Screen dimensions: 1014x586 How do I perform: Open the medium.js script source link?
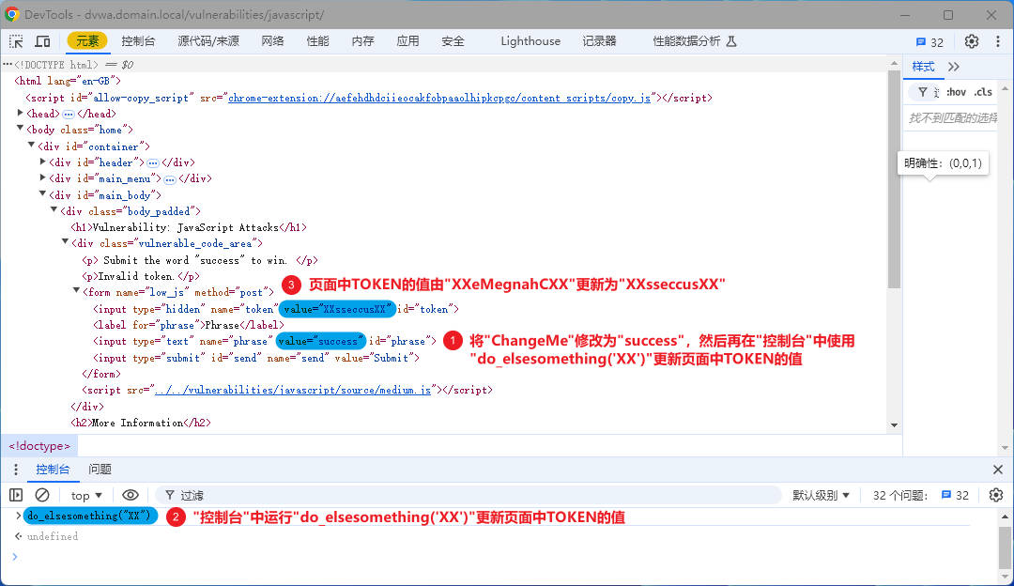pos(293,390)
